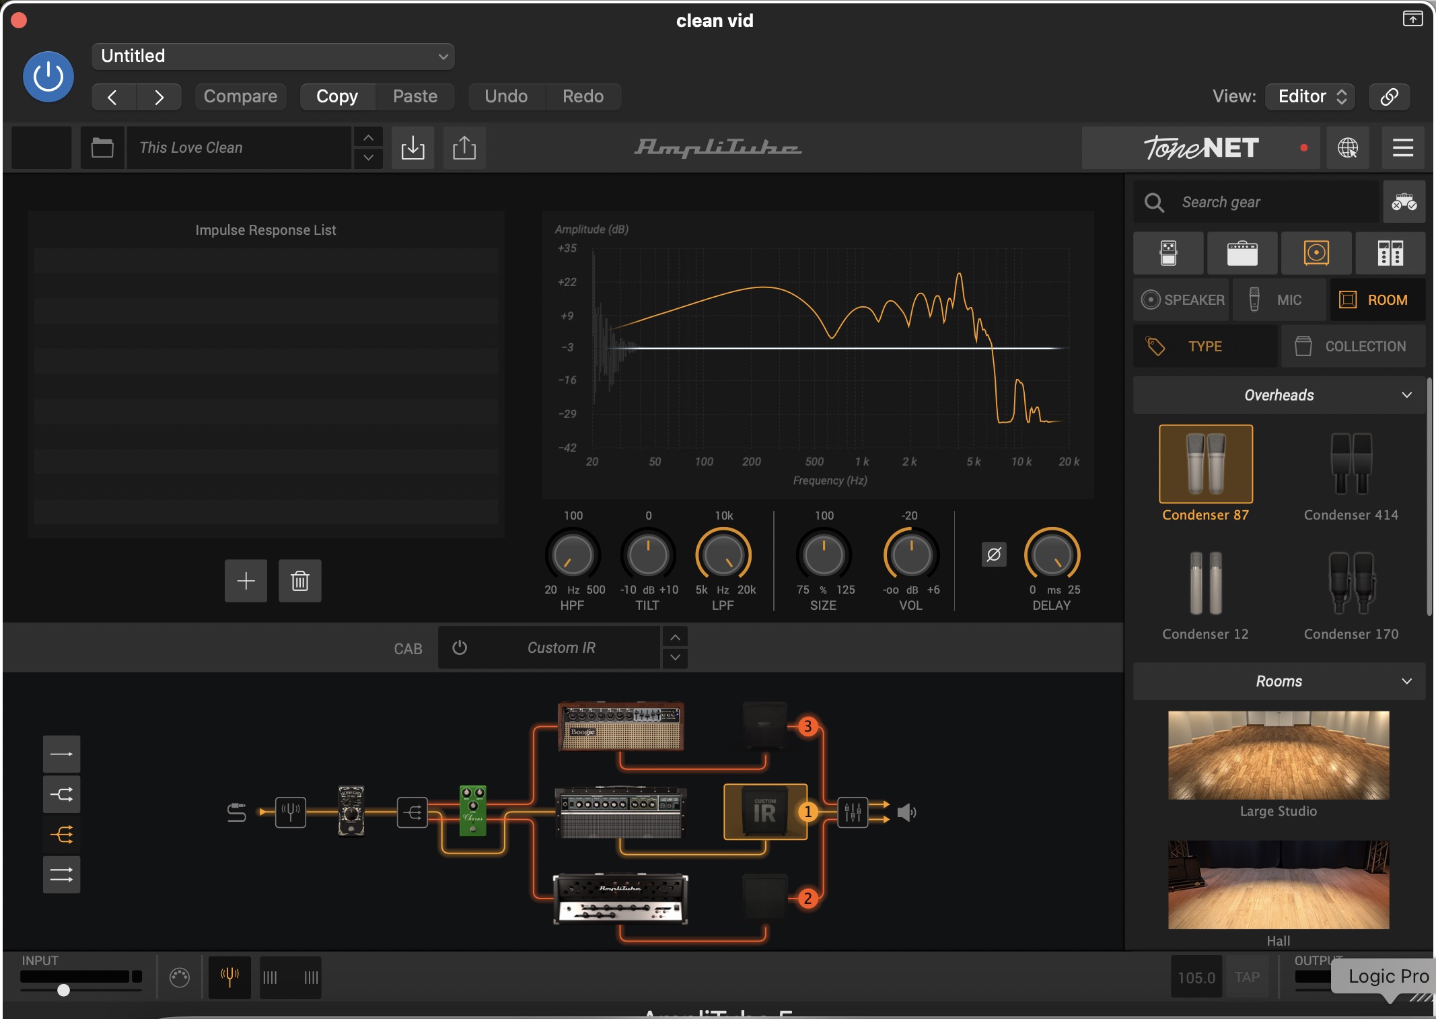Open the custom shop cart icon
Screen dimensions: 1436x1019
[1404, 202]
